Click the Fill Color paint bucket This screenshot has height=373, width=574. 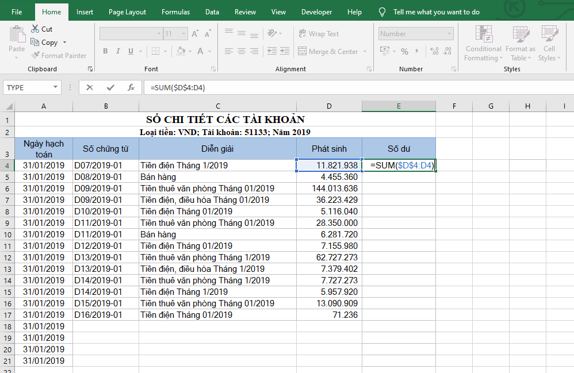pos(181,52)
